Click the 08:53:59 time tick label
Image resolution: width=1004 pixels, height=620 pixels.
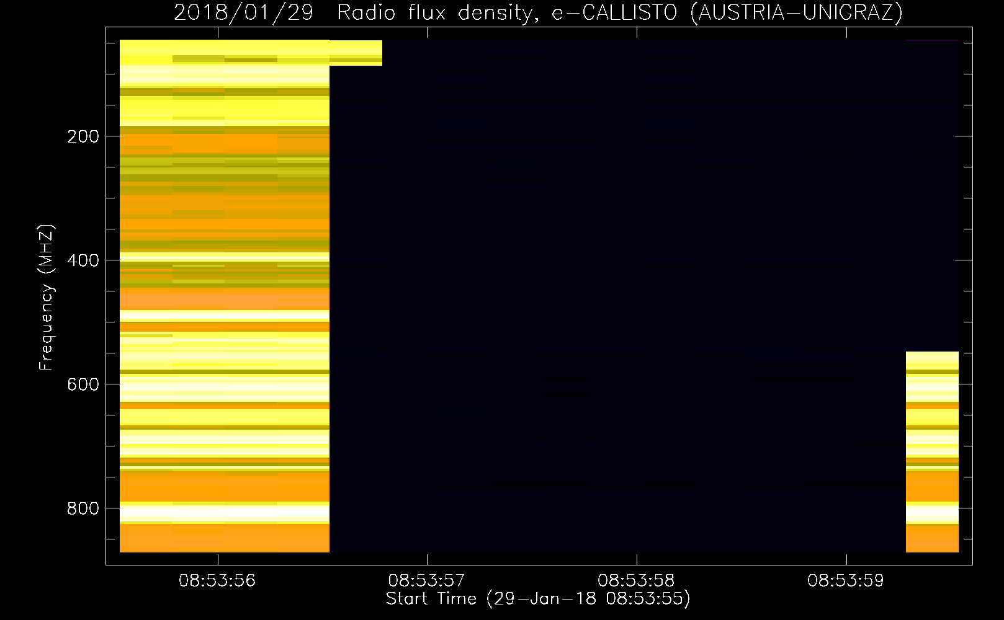(846, 581)
